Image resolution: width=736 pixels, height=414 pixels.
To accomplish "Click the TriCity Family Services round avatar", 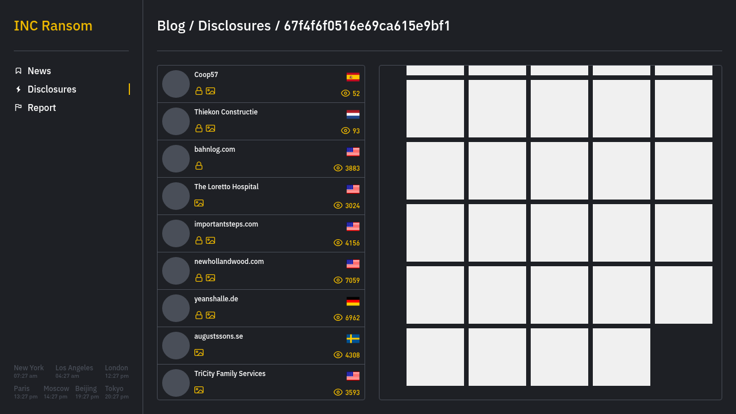I will [x=176, y=383].
